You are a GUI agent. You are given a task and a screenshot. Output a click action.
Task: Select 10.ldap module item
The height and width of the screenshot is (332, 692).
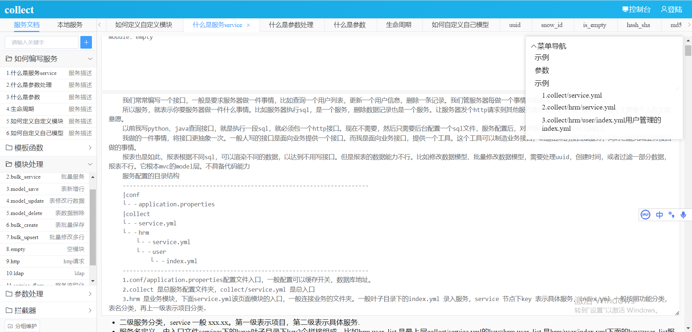(45, 273)
